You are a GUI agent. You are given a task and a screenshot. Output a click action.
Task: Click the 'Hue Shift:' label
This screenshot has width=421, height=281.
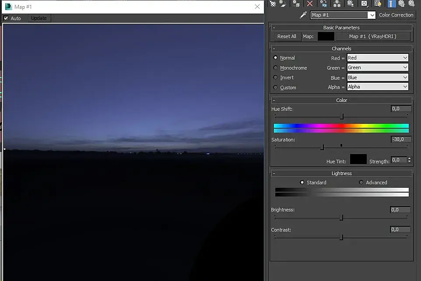(282, 109)
